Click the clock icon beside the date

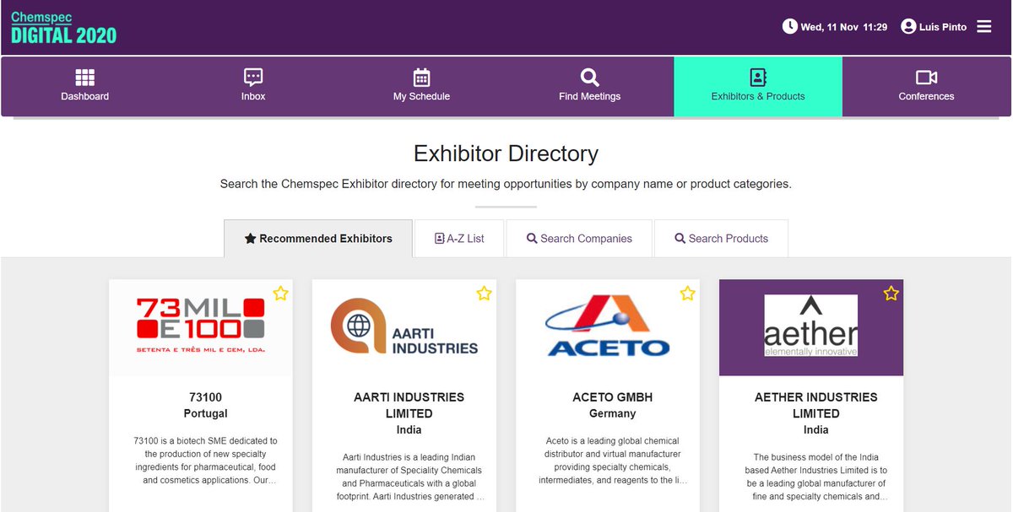790,27
